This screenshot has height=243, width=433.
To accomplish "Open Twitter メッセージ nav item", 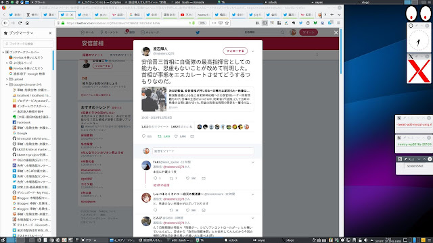I will tap(150, 32).
